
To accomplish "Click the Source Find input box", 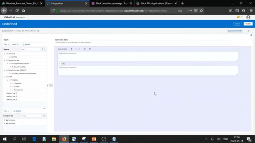I will pyautogui.click(x=31, y=49).
